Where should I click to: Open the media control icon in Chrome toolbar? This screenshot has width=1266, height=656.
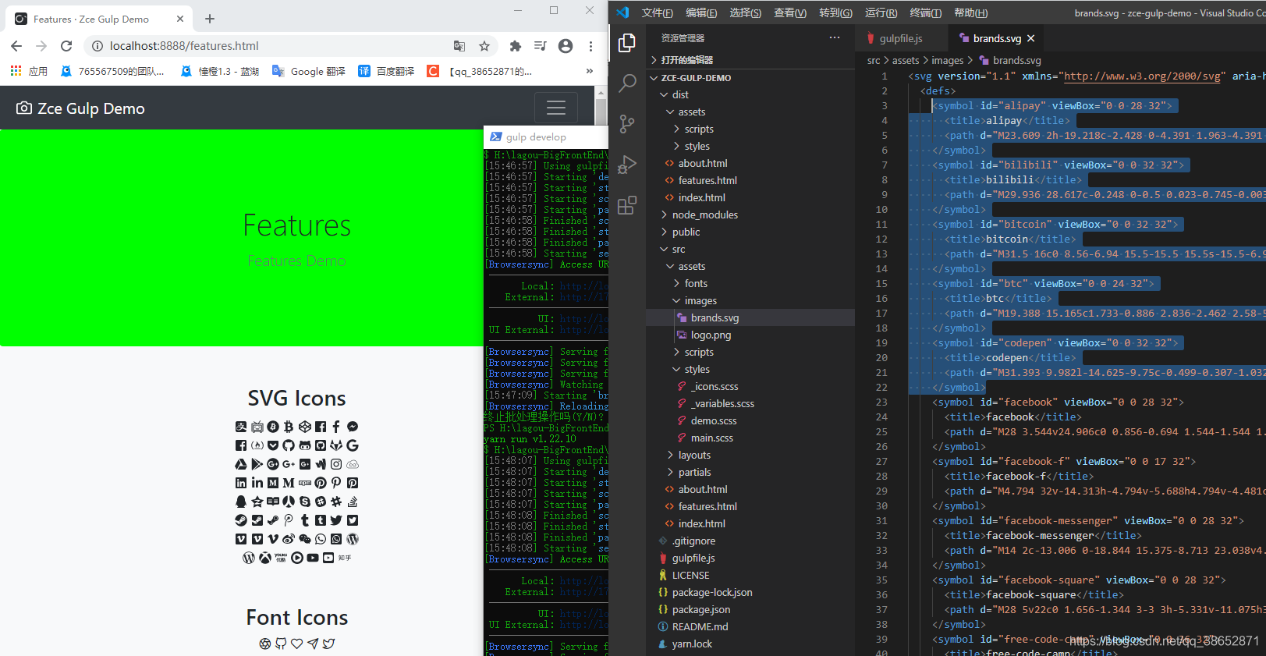[540, 46]
